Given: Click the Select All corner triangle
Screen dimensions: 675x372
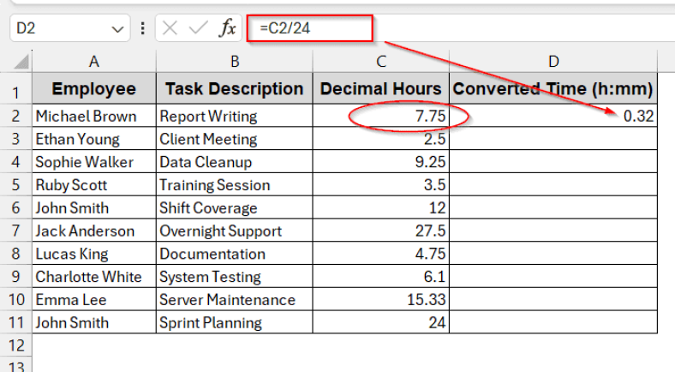Looking at the screenshot, I should (21, 61).
